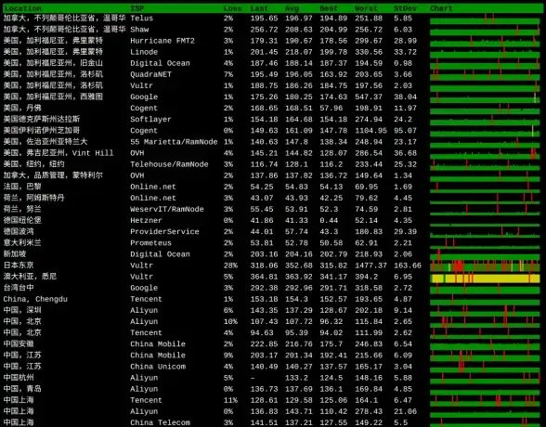546x427 pixels.
Task: Select the 55 Marietta/RamNode entry
Action: (174, 142)
